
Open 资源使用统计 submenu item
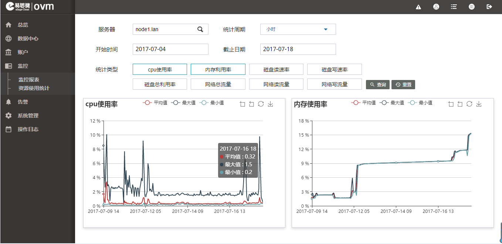(34, 88)
